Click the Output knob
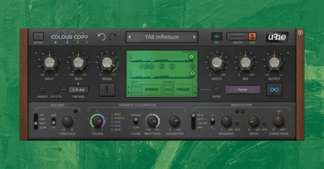This screenshot has height=169, width=324. pos(274,62)
